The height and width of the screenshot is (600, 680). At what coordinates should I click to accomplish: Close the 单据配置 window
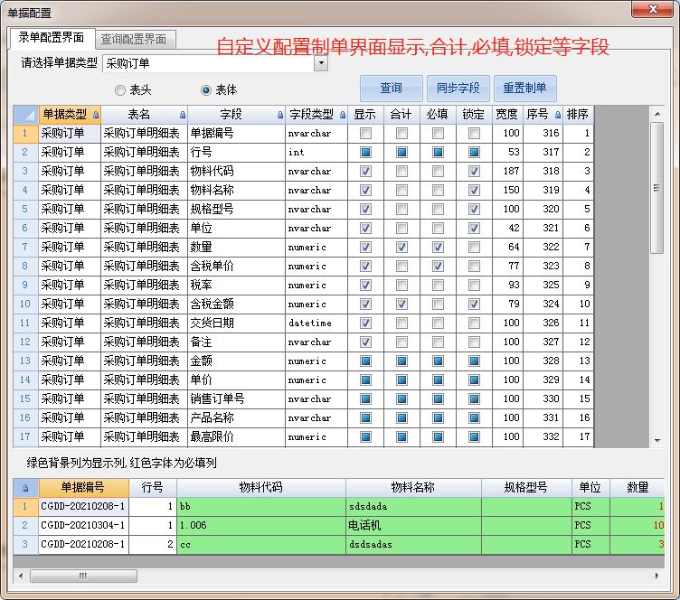[x=652, y=10]
